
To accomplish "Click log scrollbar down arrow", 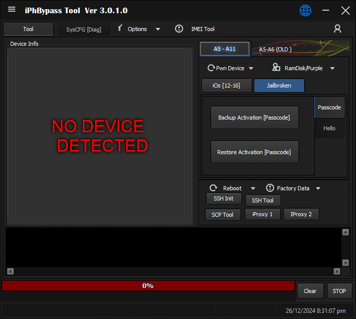I will 345,263.
